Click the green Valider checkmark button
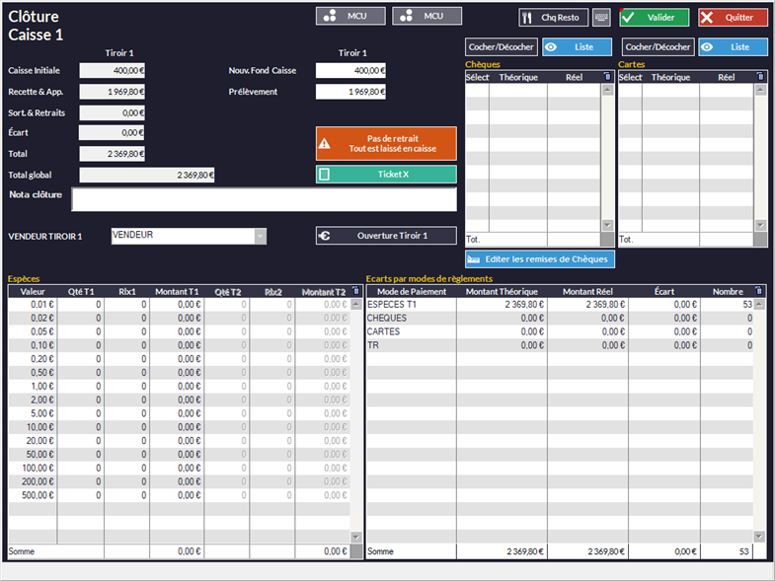This screenshot has height=581, width=775. point(654,17)
